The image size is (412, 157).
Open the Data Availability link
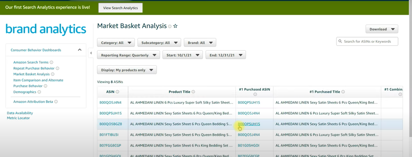20,113
